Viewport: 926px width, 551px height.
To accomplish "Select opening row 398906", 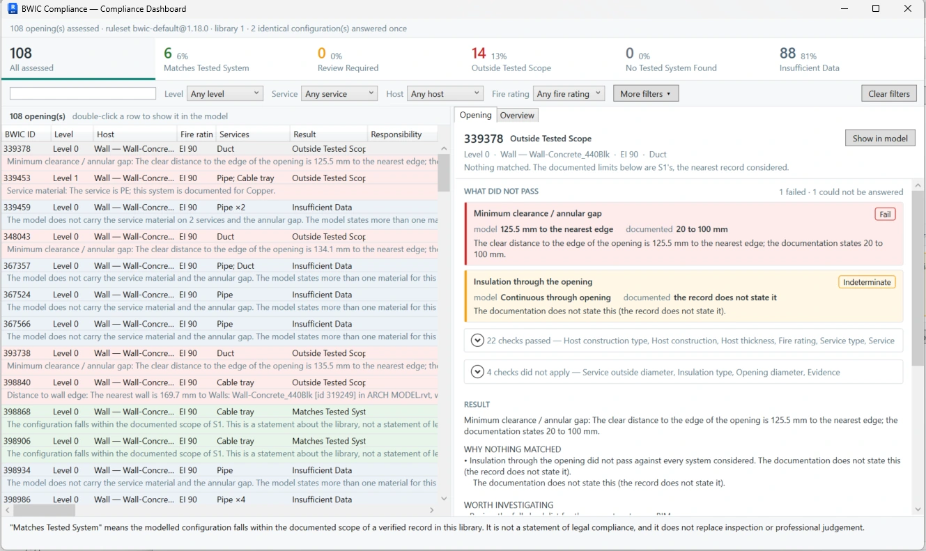I will click(x=219, y=448).
